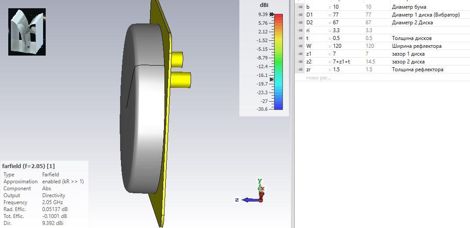The height and width of the screenshot is (228, 470).
Task: Click the pin icon for parameter z2
Action: [300, 62]
